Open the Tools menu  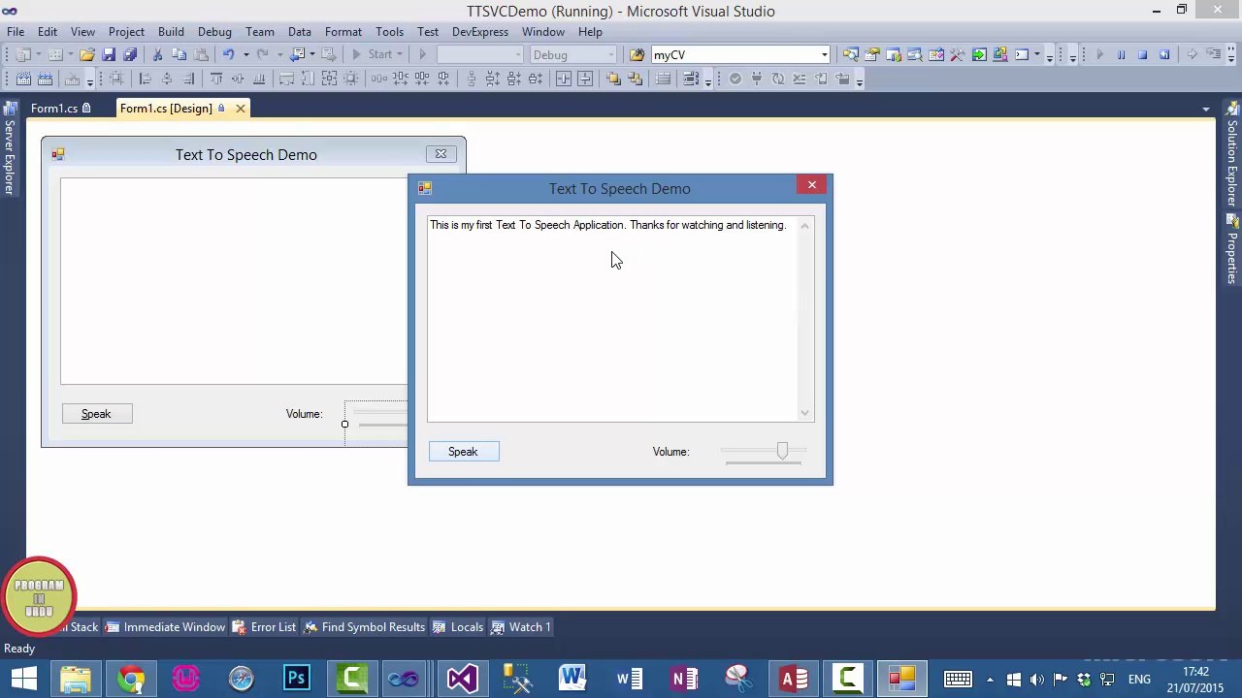point(389,31)
